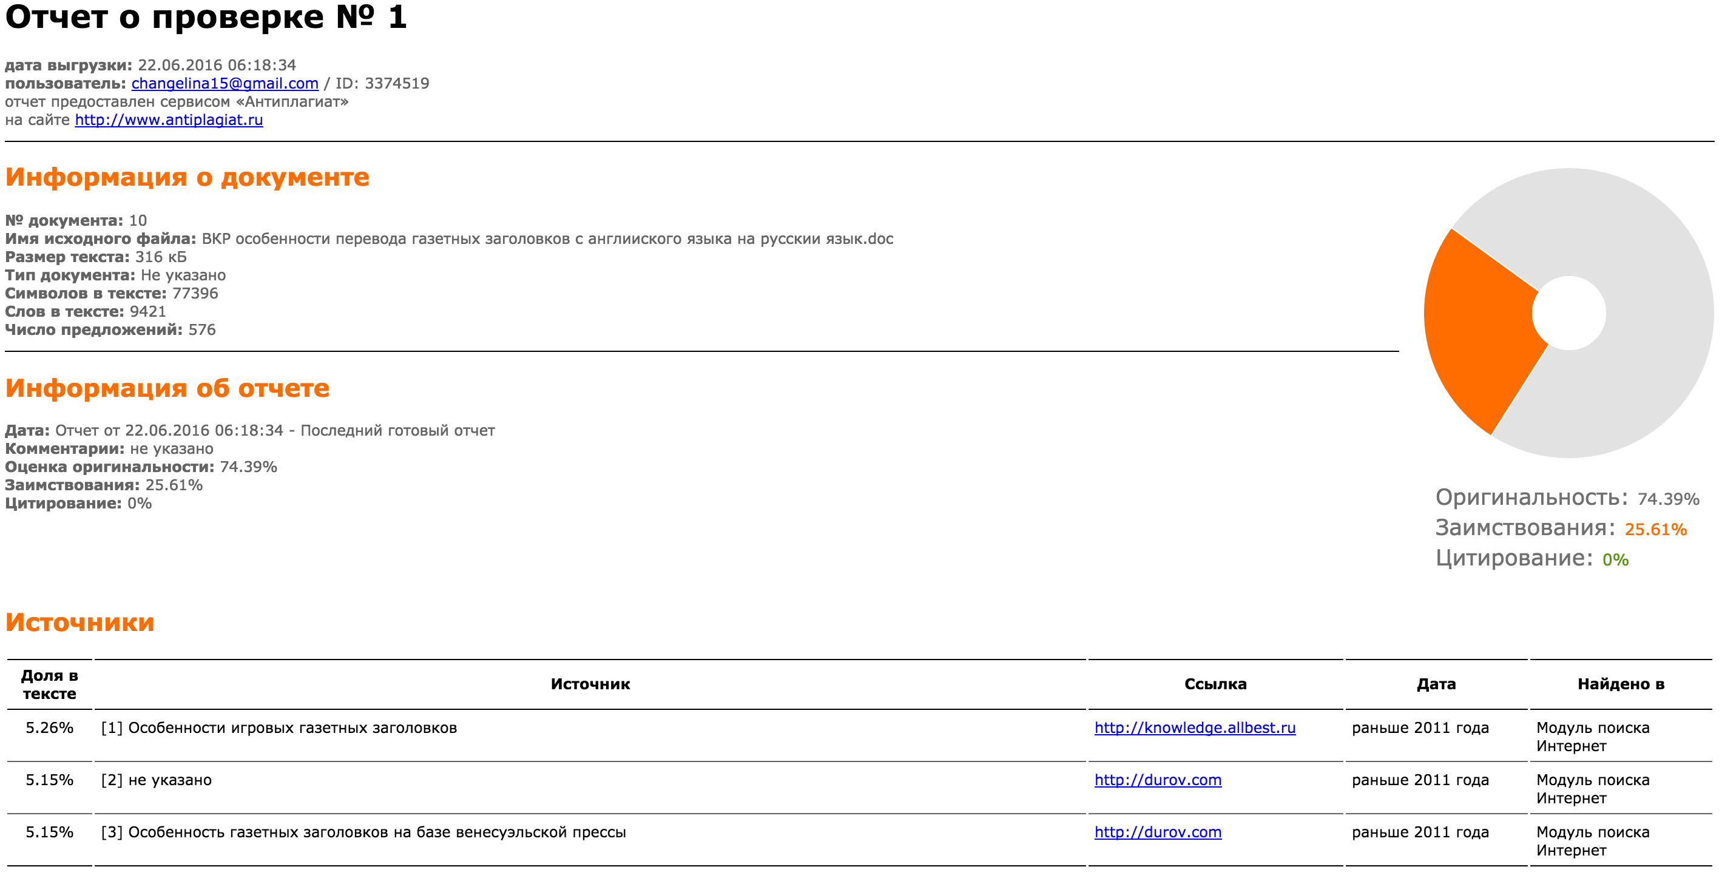
Task: Open durov.com link in source row [3]
Action: (x=1157, y=832)
